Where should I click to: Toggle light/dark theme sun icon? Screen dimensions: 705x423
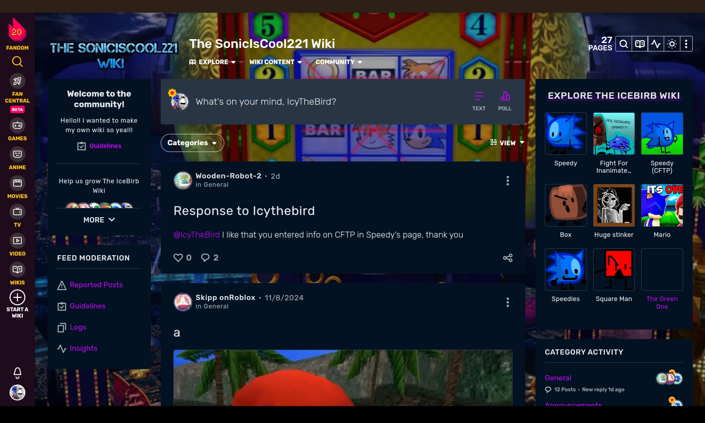pyautogui.click(x=672, y=44)
